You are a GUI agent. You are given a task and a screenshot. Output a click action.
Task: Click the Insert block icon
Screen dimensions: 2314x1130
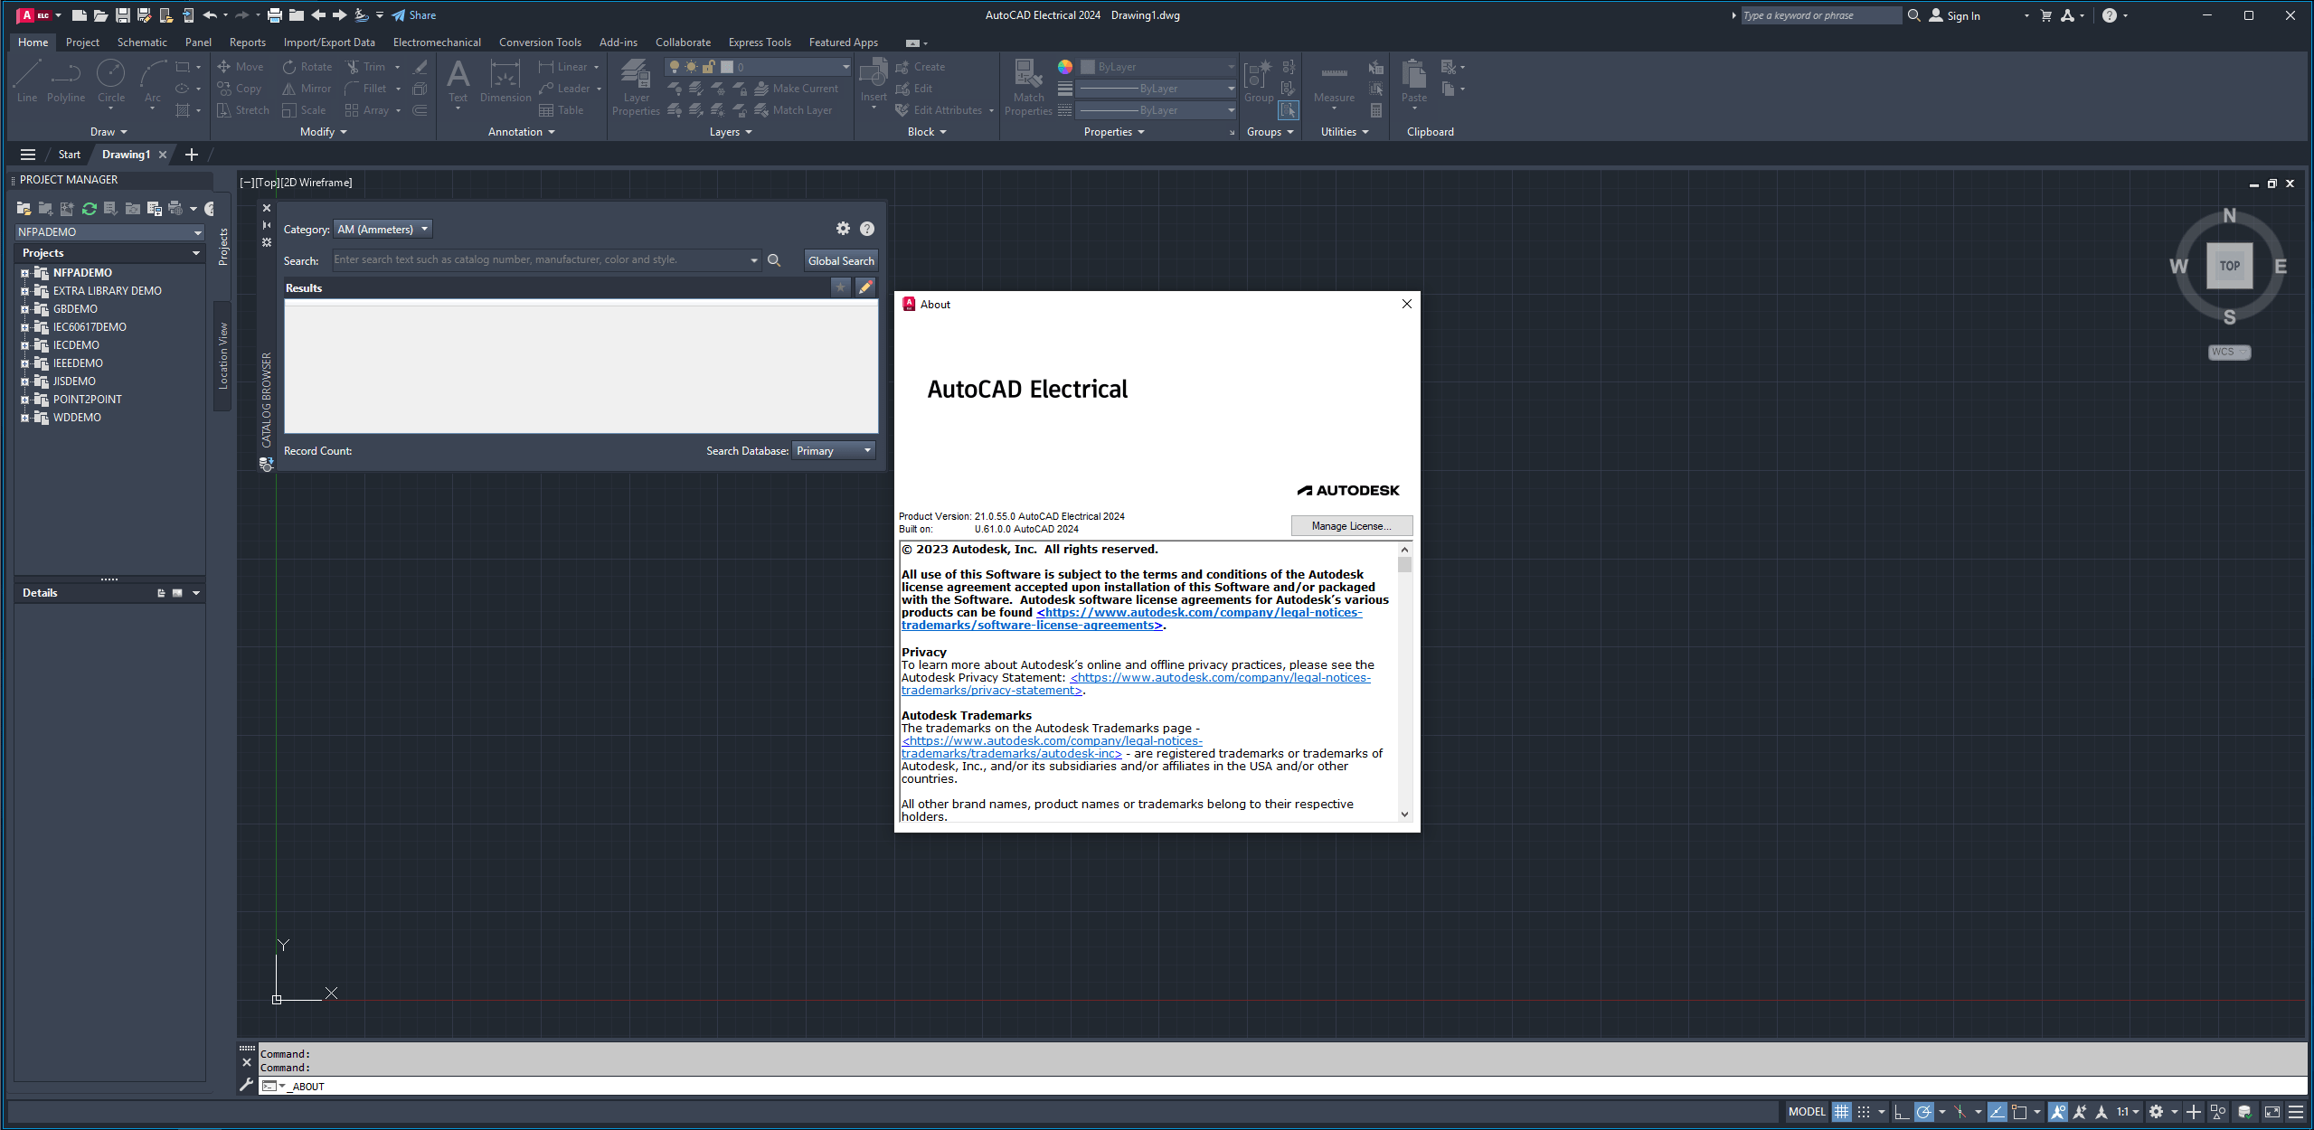tap(874, 80)
